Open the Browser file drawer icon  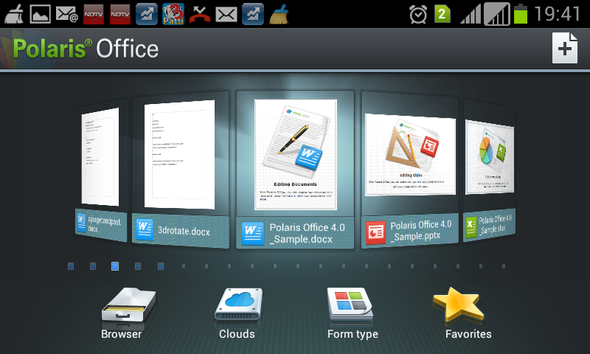pyautogui.click(x=128, y=305)
